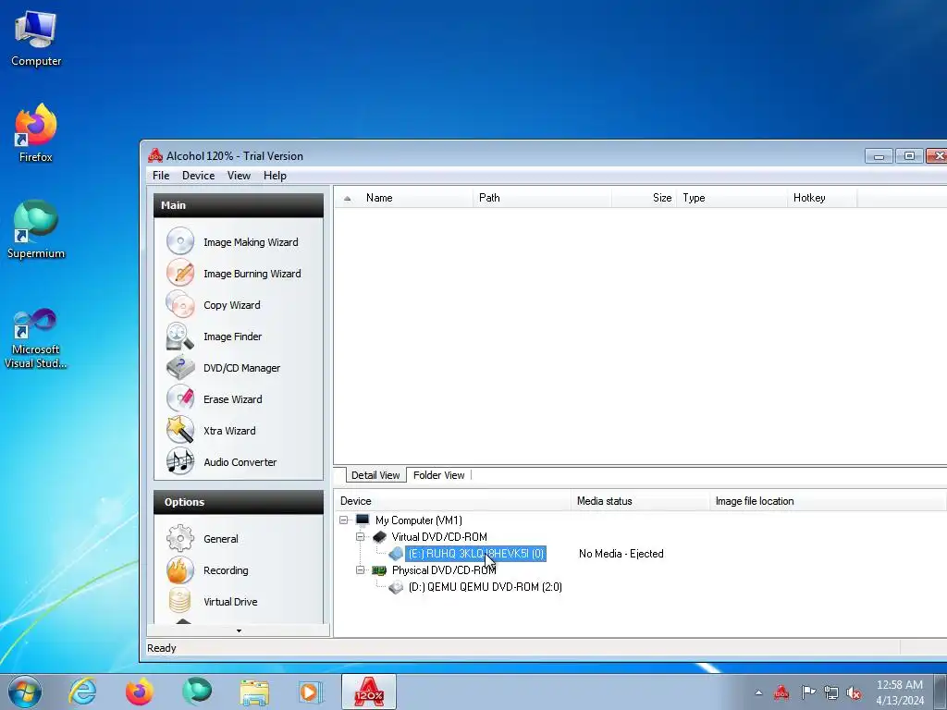Click the Copy Wizard disc icon
947x710 pixels.
click(x=180, y=304)
